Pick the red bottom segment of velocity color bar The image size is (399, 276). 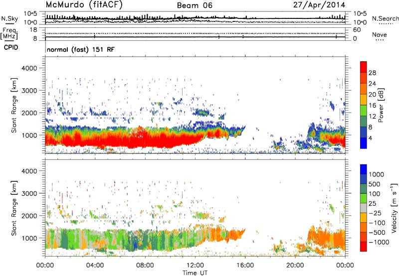coord(364,247)
